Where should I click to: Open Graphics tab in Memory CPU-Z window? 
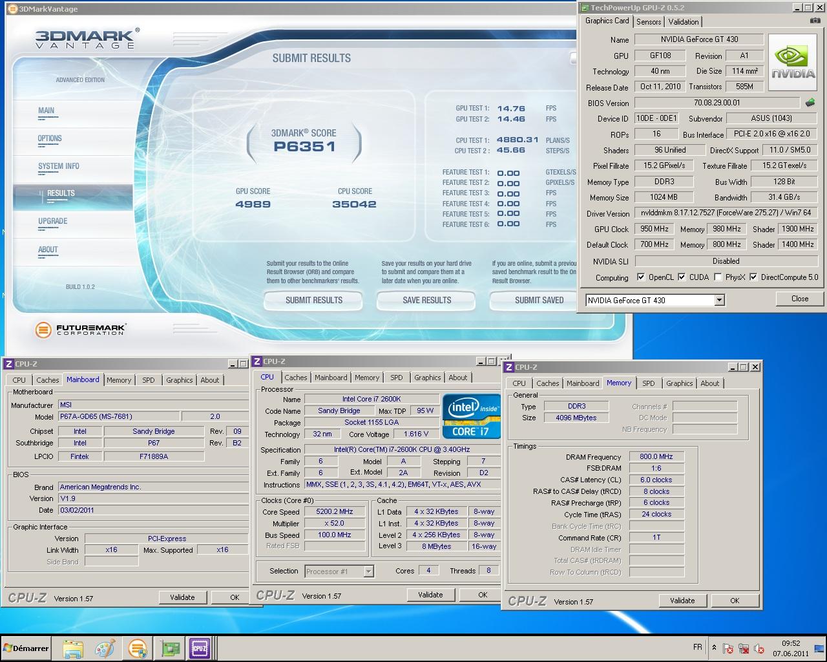(x=680, y=383)
